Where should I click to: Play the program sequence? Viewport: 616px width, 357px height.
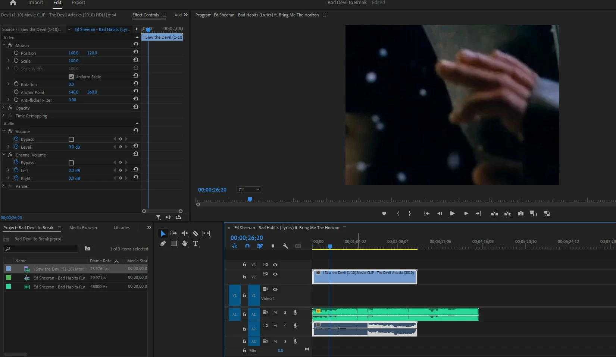tap(452, 214)
